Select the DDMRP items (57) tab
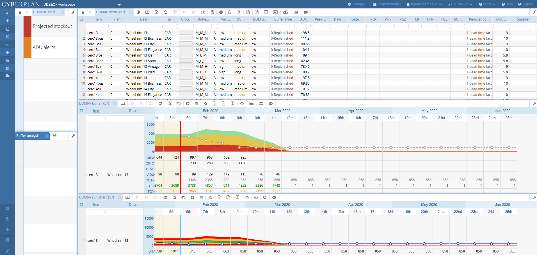This screenshot has width=537, height=255. [110, 12]
